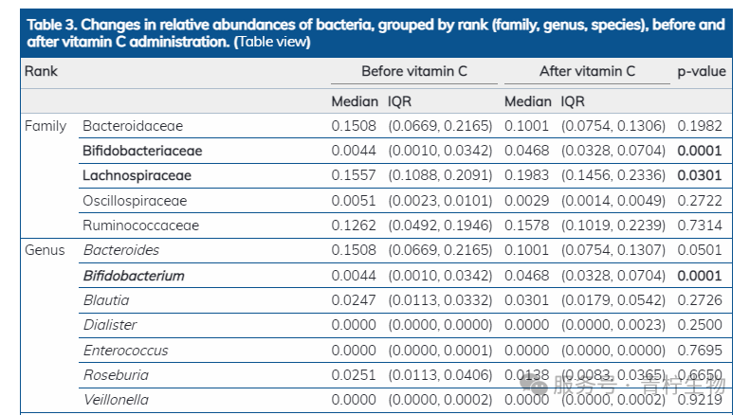Click the Before vitamin C column header
750x415 pixels.
[413, 71]
